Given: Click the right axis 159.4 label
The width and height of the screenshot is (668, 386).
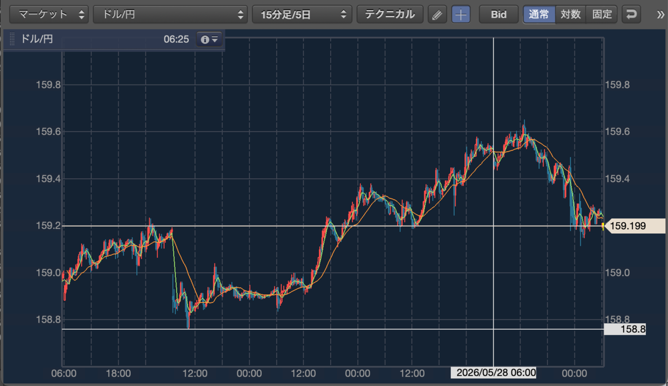Looking at the screenshot, I should point(617,179).
